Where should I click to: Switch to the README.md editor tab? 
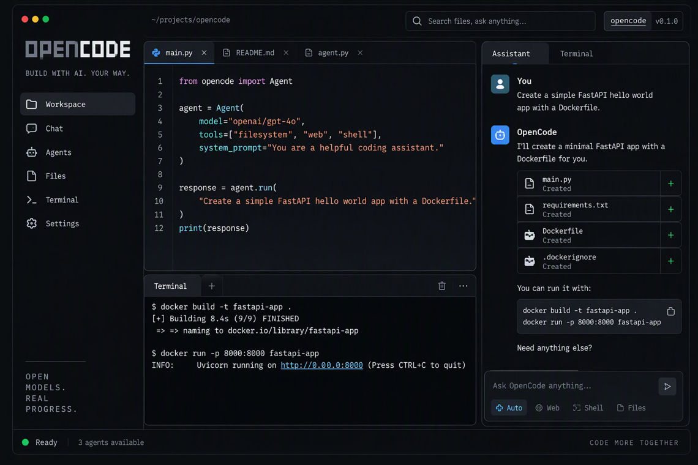(x=255, y=53)
